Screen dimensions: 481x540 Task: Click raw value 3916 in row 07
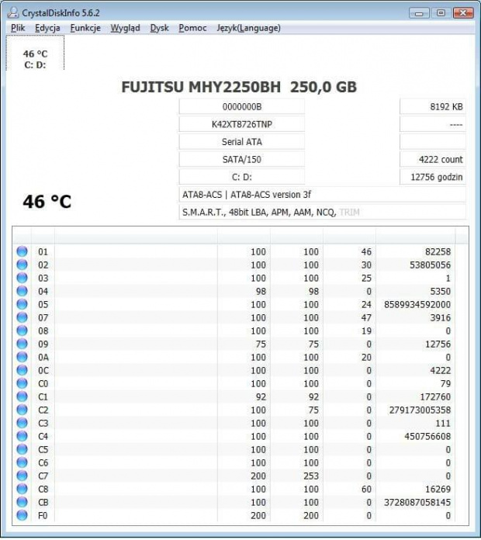441,317
